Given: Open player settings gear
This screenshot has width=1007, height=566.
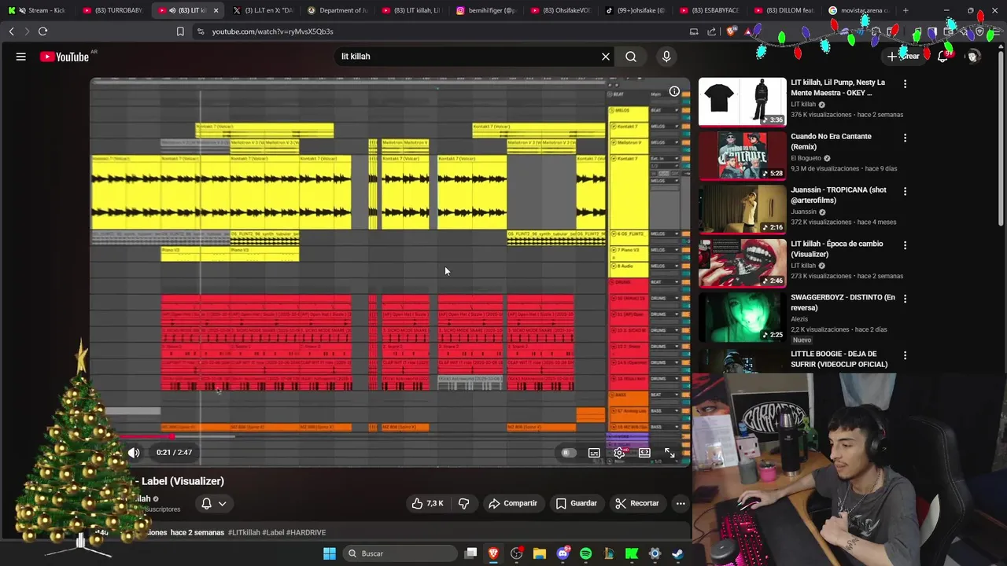Looking at the screenshot, I should click(x=619, y=453).
